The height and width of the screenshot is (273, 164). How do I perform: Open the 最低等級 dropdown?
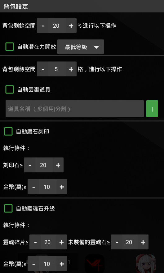point(81,47)
